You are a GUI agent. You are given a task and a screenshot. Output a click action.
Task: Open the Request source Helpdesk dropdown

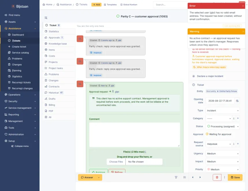[219, 144]
